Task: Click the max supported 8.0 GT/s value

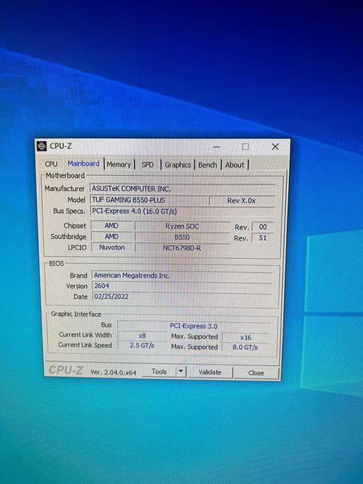Action: coord(245,348)
